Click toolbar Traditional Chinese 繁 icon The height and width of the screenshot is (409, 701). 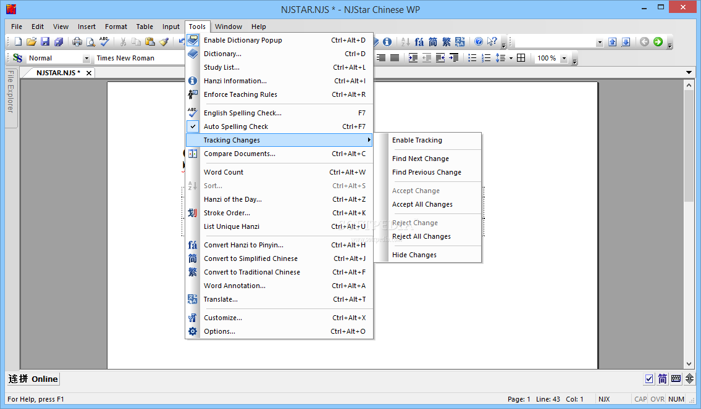[x=446, y=41]
